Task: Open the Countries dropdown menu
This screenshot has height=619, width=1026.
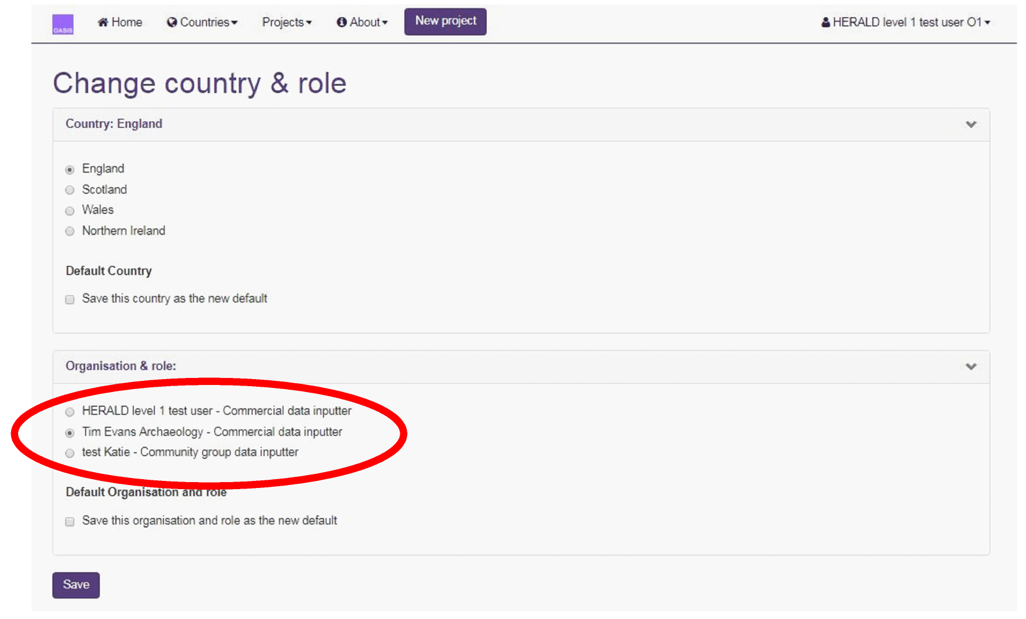Action: point(202,22)
